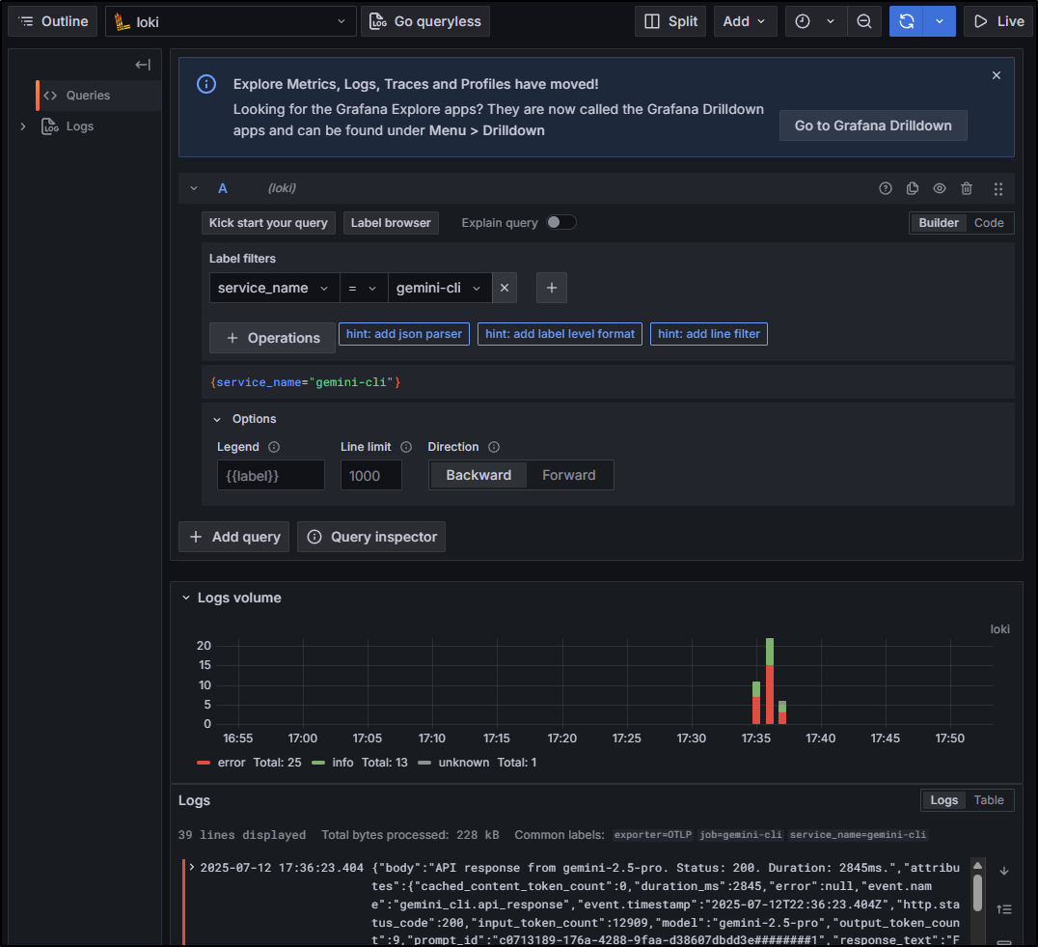Select the Logs item in the outline
Image resolution: width=1038 pixels, height=947 pixels.
click(x=79, y=126)
